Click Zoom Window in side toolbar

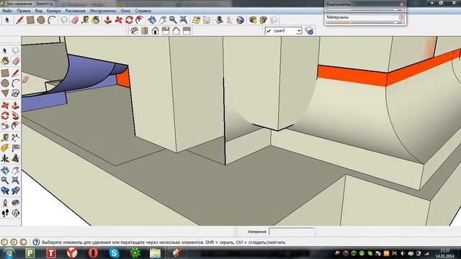[x=15, y=181]
